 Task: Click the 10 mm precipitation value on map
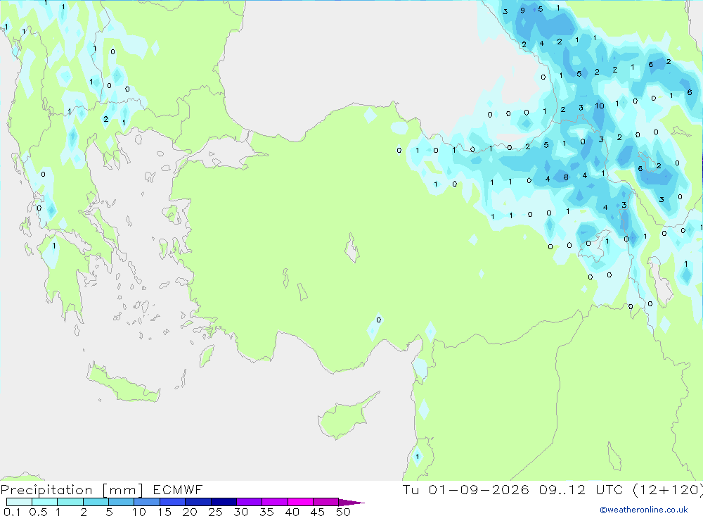600,106
